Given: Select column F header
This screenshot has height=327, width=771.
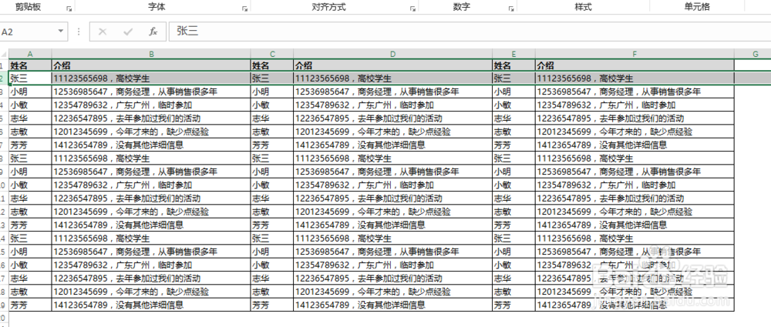Looking at the screenshot, I should coord(635,54).
